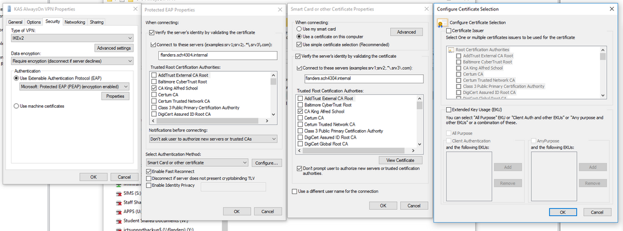Open Notifications before connecting dropdown
The image size is (623, 231).
pyautogui.click(x=213, y=139)
